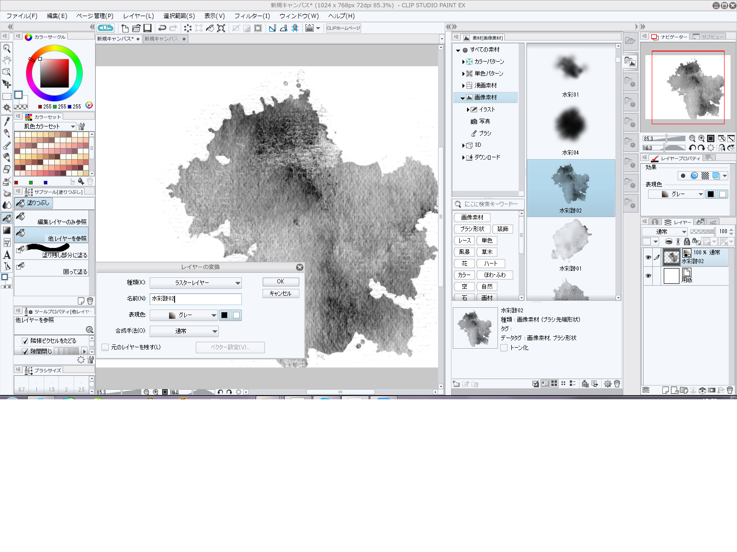The image size is (737, 552).
Task: Open the 種類 ラスターレイヤー dropdown
Action: (195, 283)
